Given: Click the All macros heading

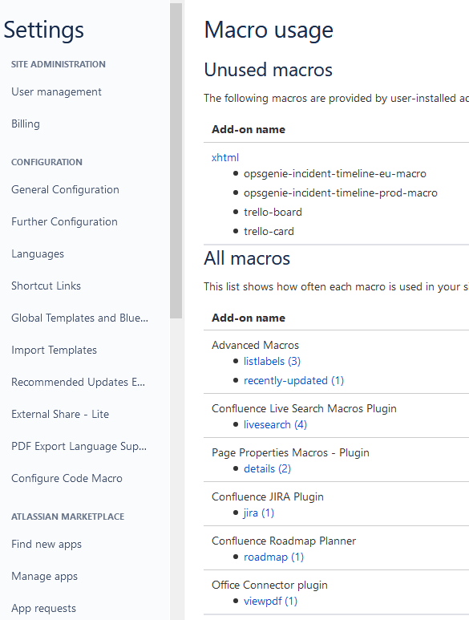Looking at the screenshot, I should (247, 258).
